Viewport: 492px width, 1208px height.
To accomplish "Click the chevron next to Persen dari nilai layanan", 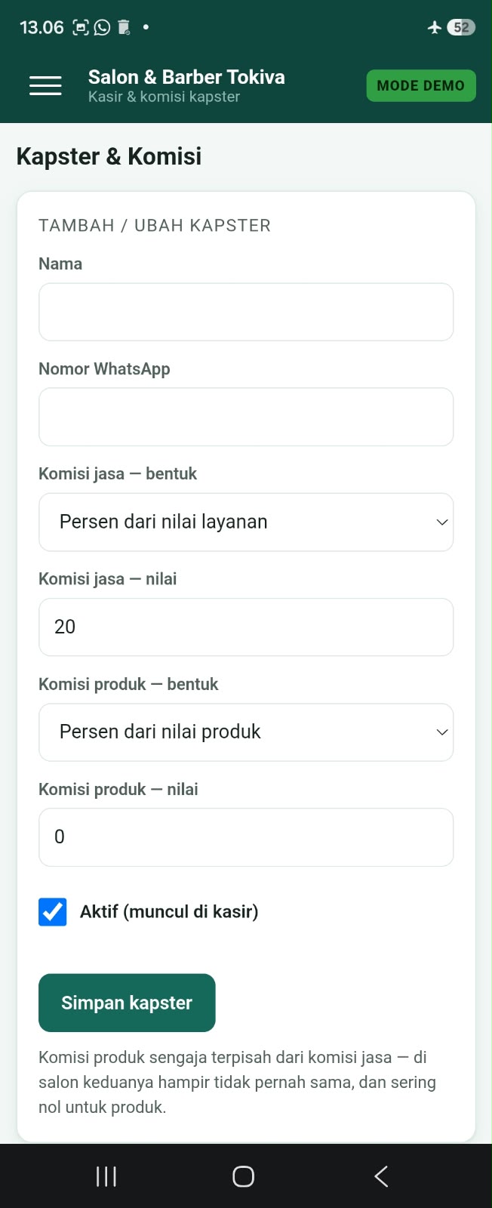I will coord(442,522).
